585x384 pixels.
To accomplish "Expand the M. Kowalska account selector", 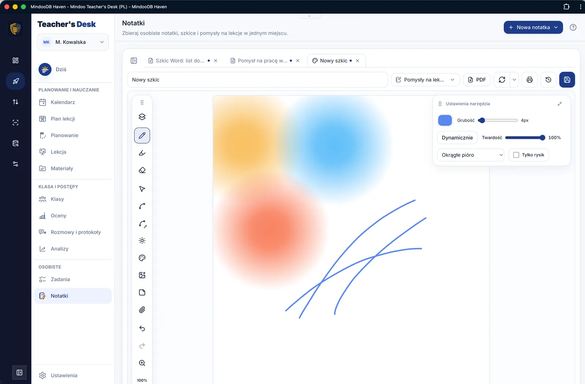I will point(73,42).
